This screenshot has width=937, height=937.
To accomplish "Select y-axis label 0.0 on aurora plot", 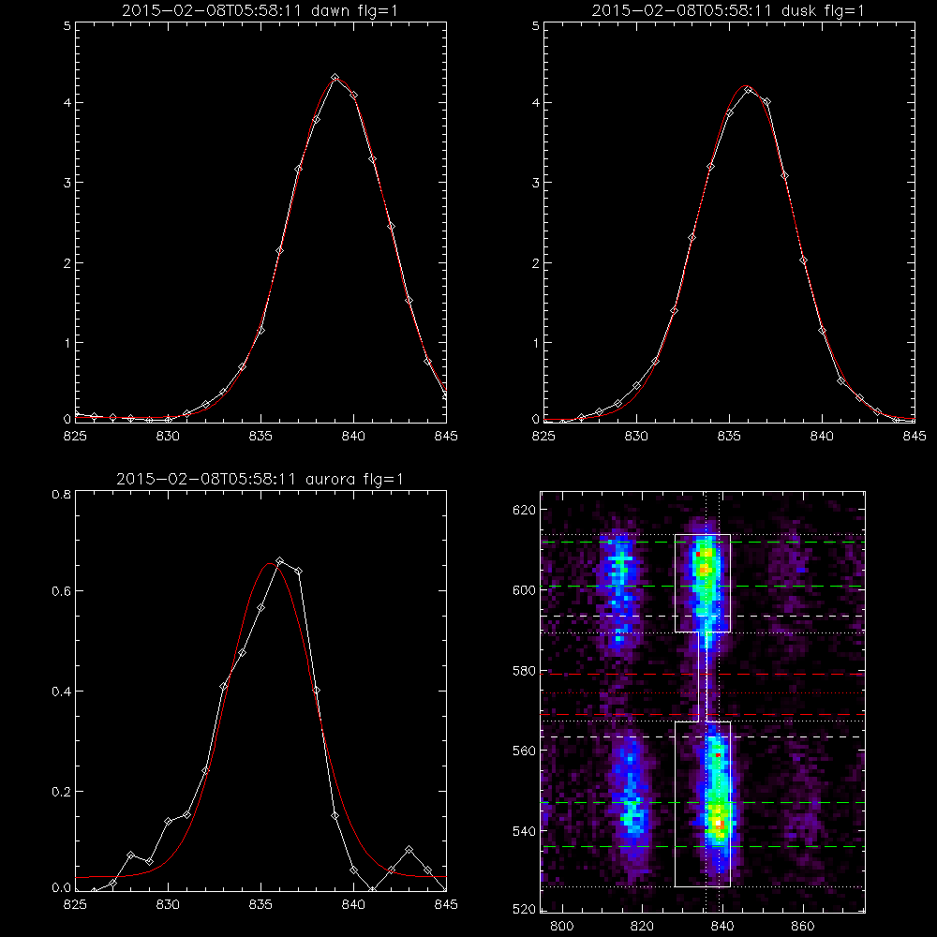I will tap(62, 888).
